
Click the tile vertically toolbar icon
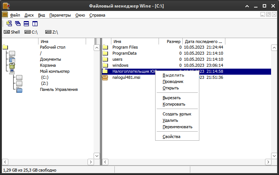[x=35, y=23]
